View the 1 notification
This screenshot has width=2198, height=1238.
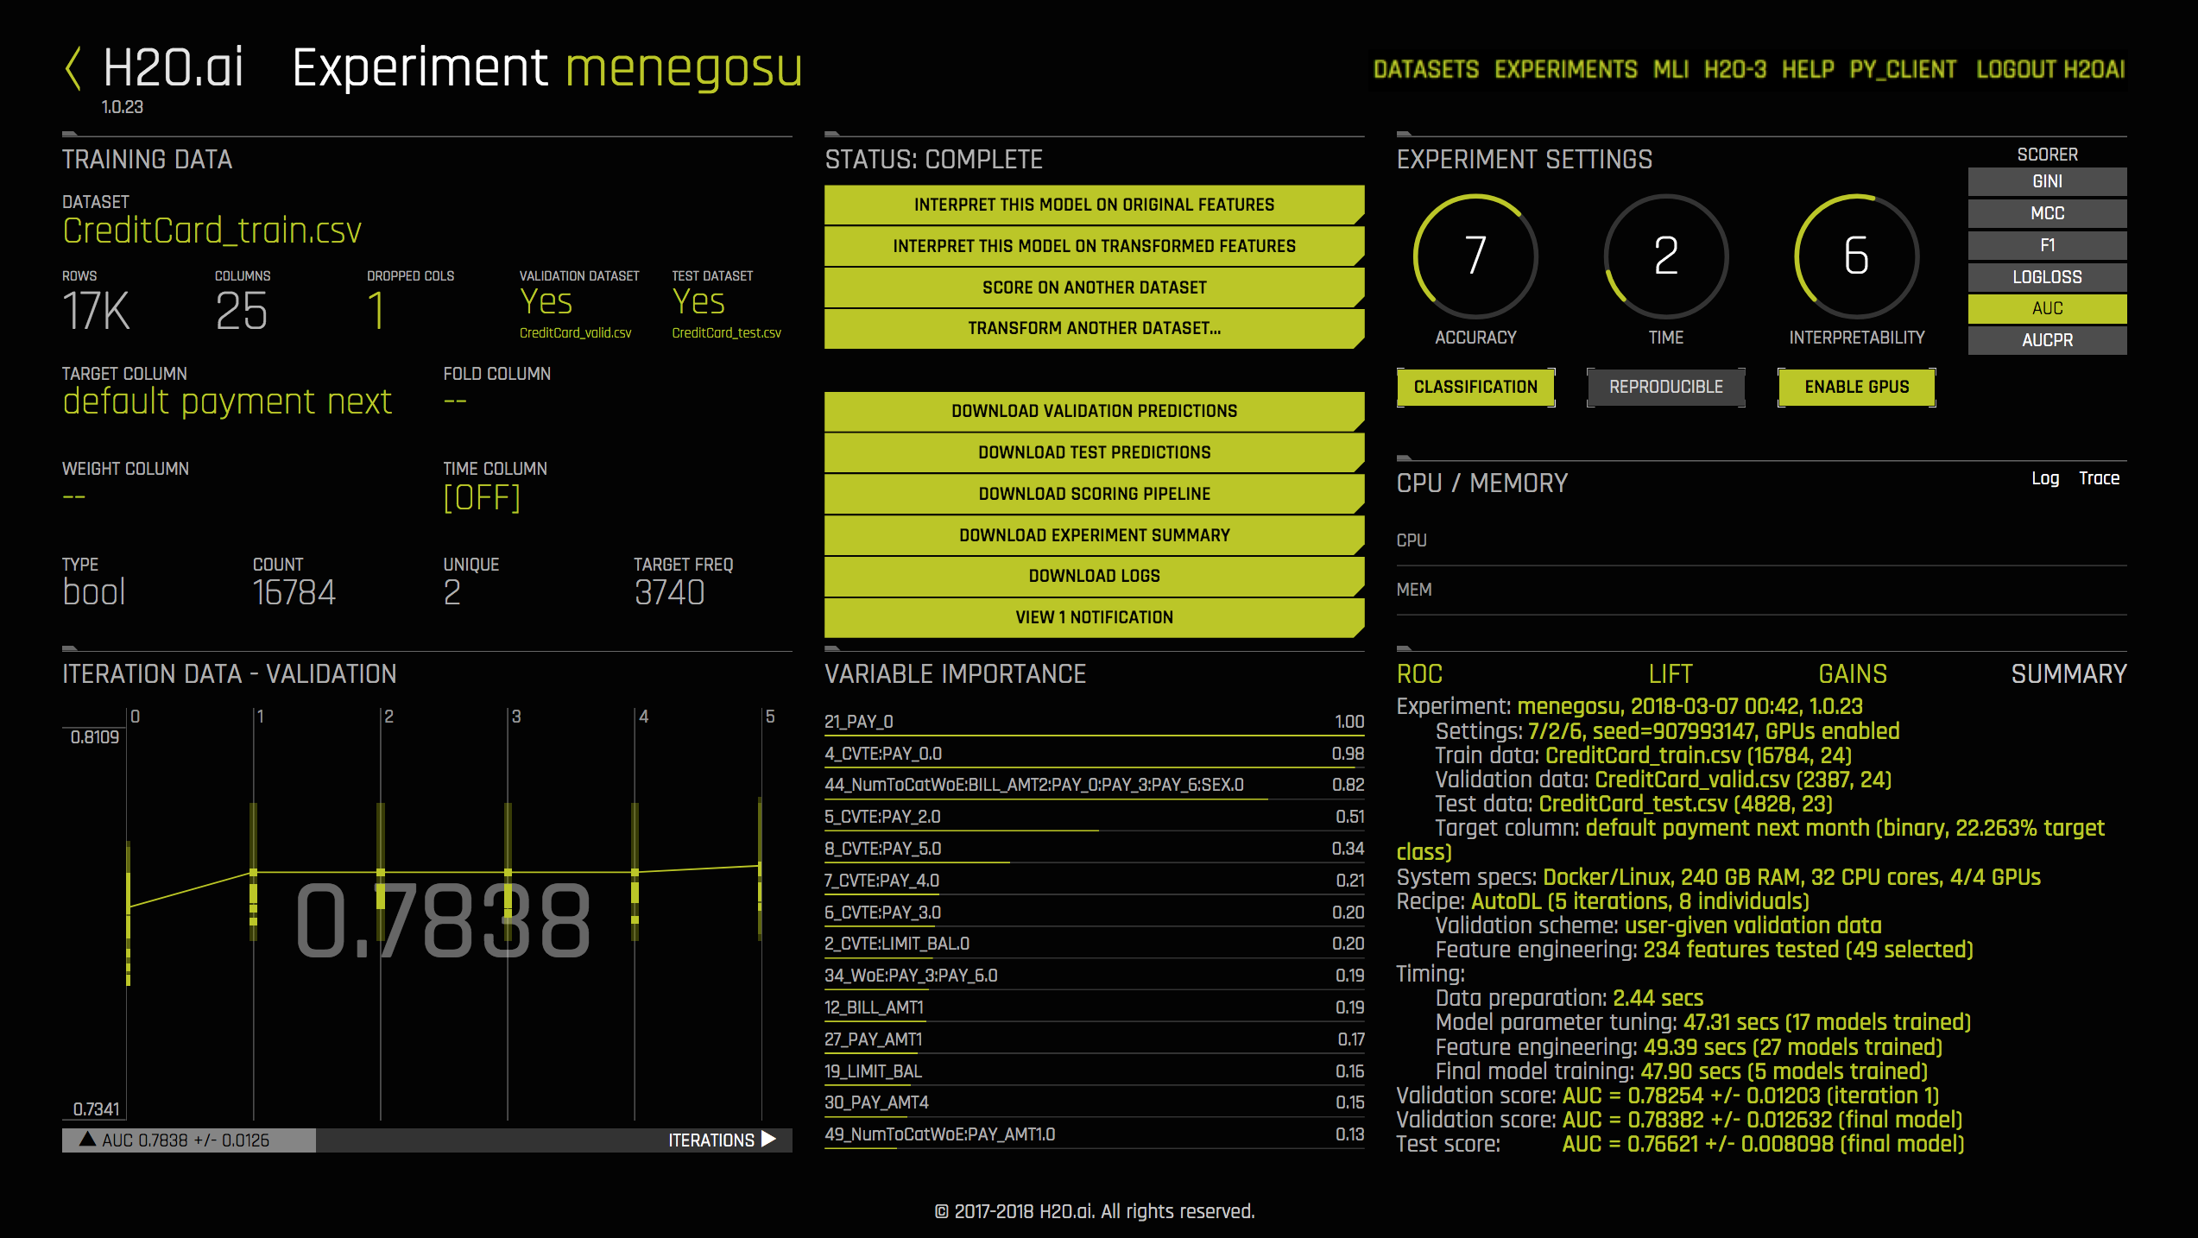[1094, 617]
